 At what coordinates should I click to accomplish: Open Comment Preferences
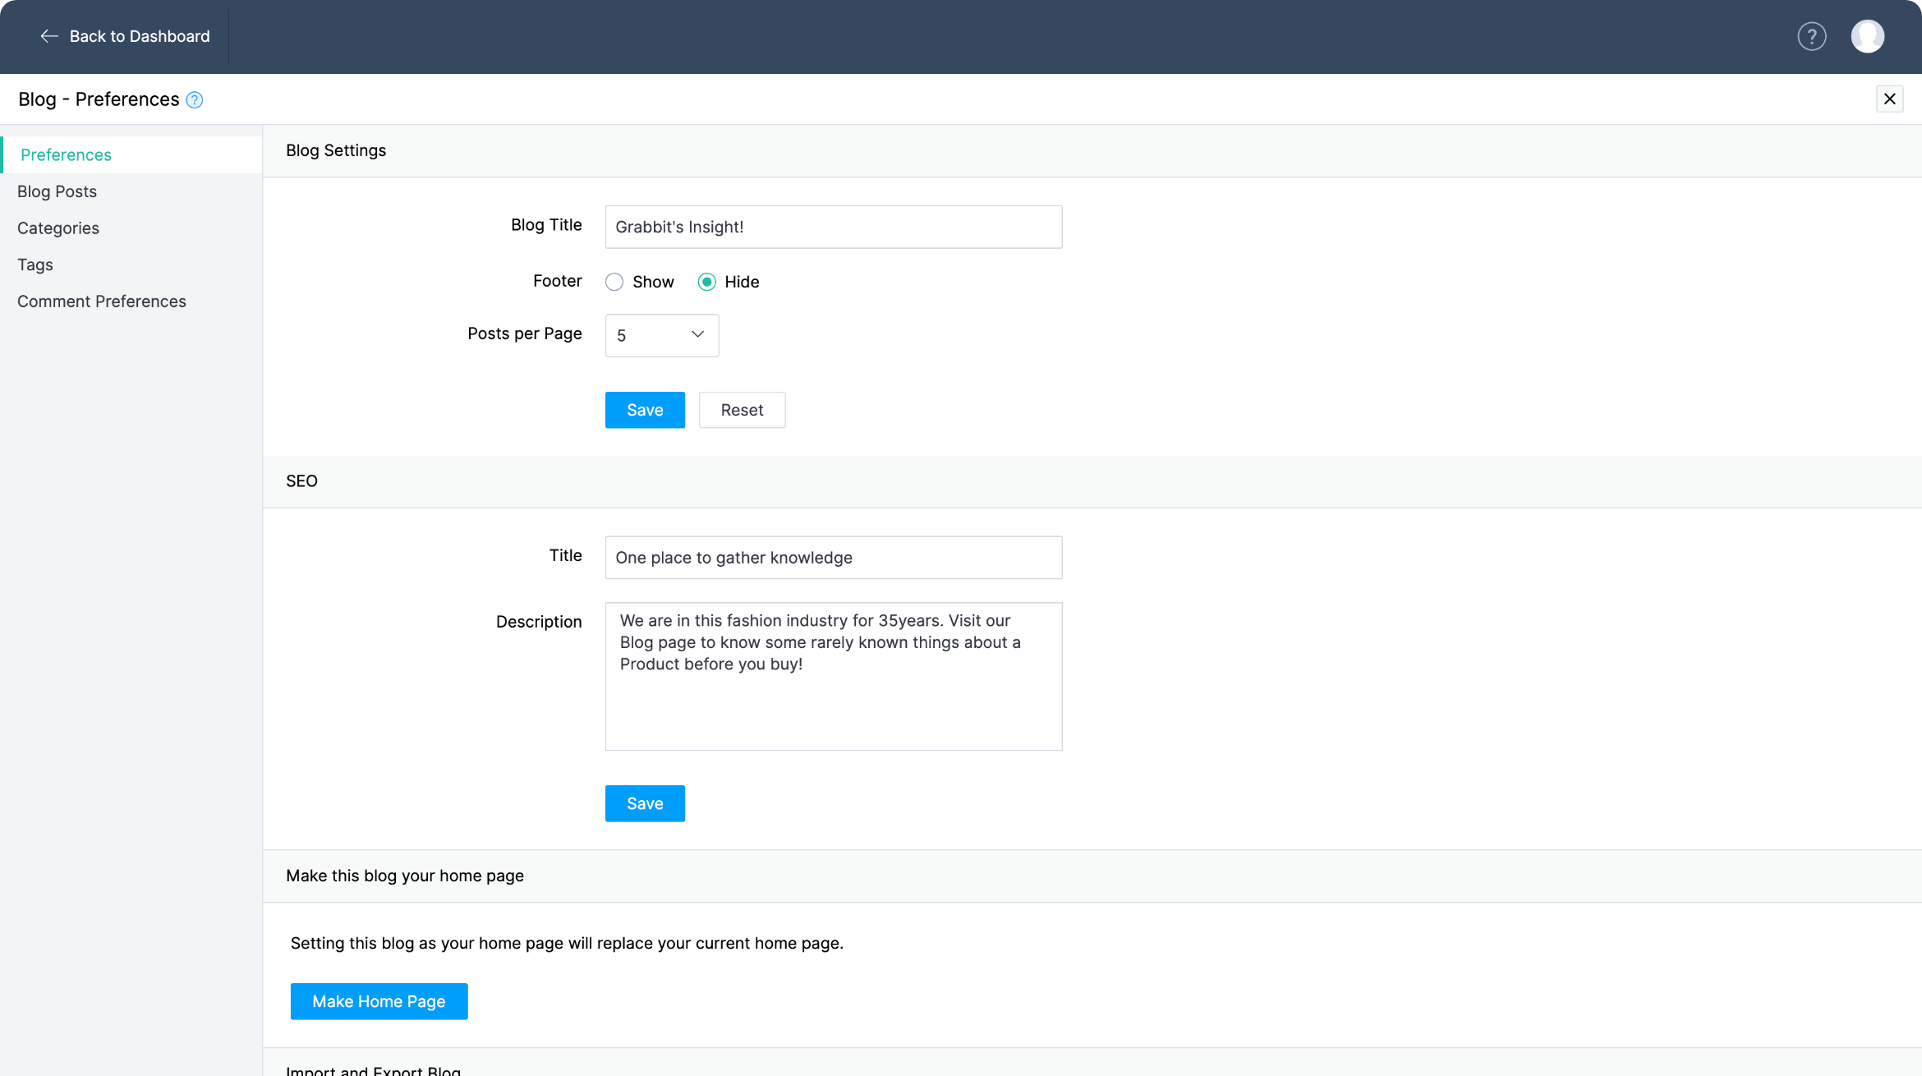(101, 301)
